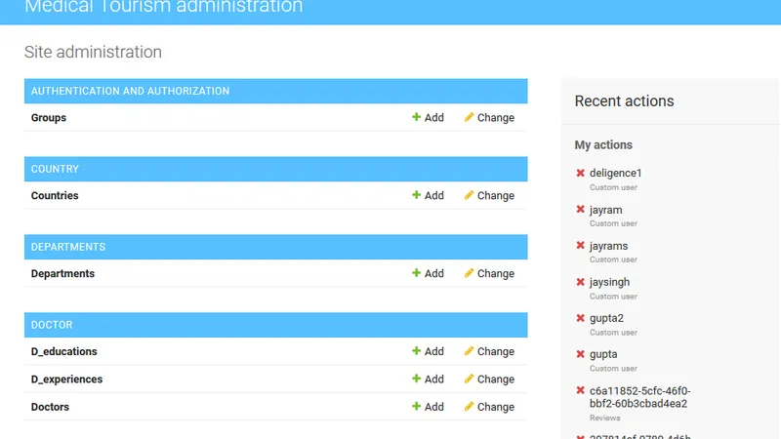This screenshot has height=439, width=781.
Task: Select the gupta2 recent action entry
Action: point(606,318)
